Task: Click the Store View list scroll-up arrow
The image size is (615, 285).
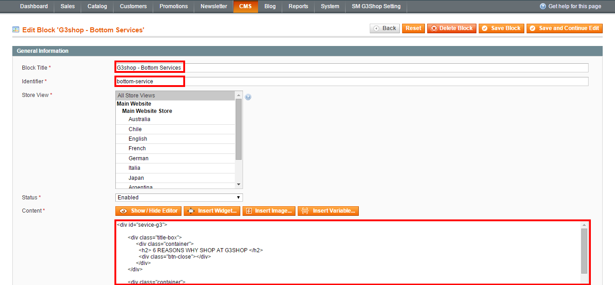Action: coord(238,95)
